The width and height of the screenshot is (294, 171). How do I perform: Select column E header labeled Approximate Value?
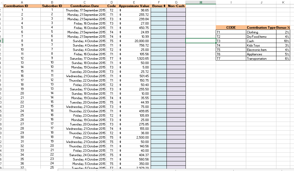[134, 6]
